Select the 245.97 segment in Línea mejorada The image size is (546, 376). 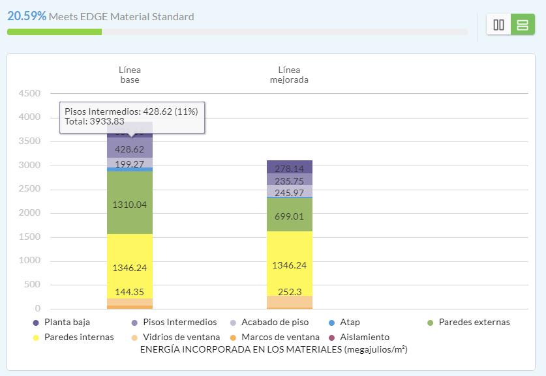pyautogui.click(x=289, y=192)
